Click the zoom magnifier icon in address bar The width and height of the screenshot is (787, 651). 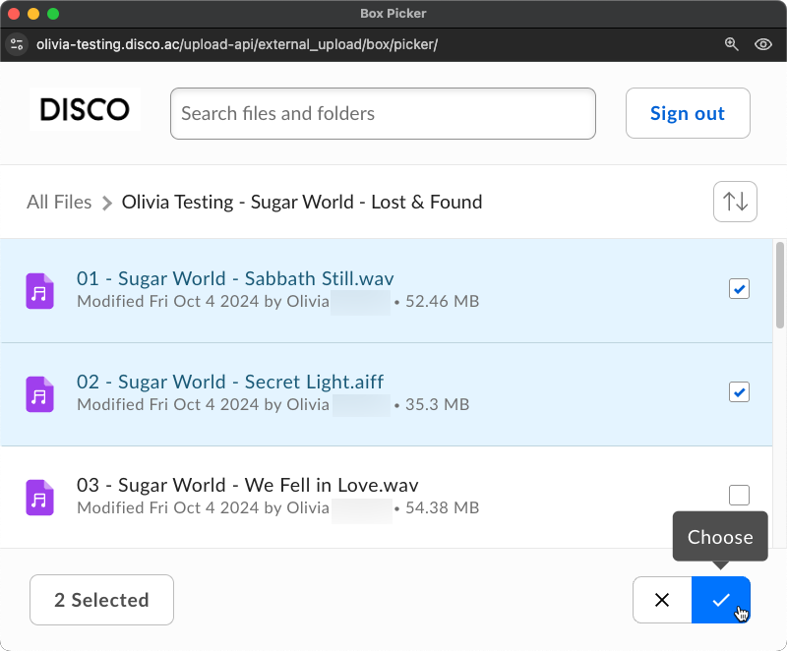click(731, 44)
